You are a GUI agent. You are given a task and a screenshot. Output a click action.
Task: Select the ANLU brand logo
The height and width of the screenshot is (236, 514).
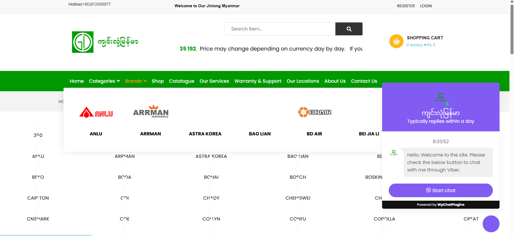click(96, 113)
